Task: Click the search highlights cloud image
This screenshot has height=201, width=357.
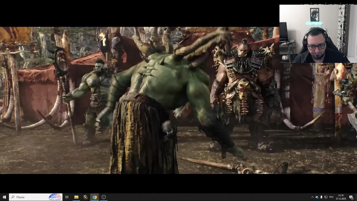Action: 55,197
